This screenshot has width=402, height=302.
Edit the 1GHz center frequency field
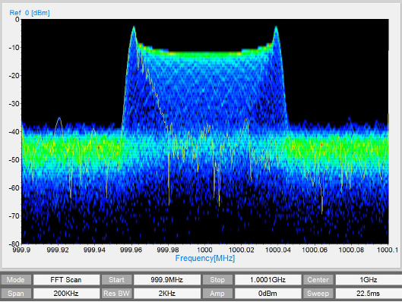click(x=369, y=279)
